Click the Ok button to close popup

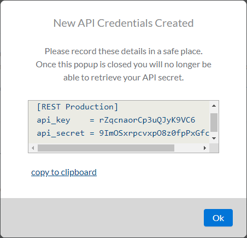(x=218, y=218)
